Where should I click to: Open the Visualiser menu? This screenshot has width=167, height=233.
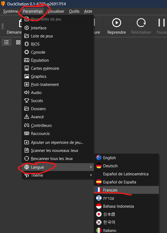(x=56, y=11)
